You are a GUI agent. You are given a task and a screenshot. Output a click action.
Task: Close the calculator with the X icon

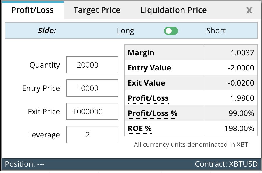click(249, 10)
